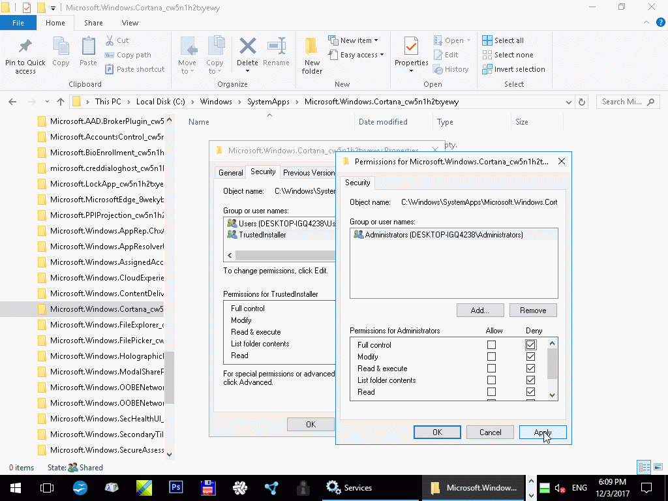Image resolution: width=668 pixels, height=501 pixels.
Task: Open the Action Center notifications icon
Action: coord(646,488)
